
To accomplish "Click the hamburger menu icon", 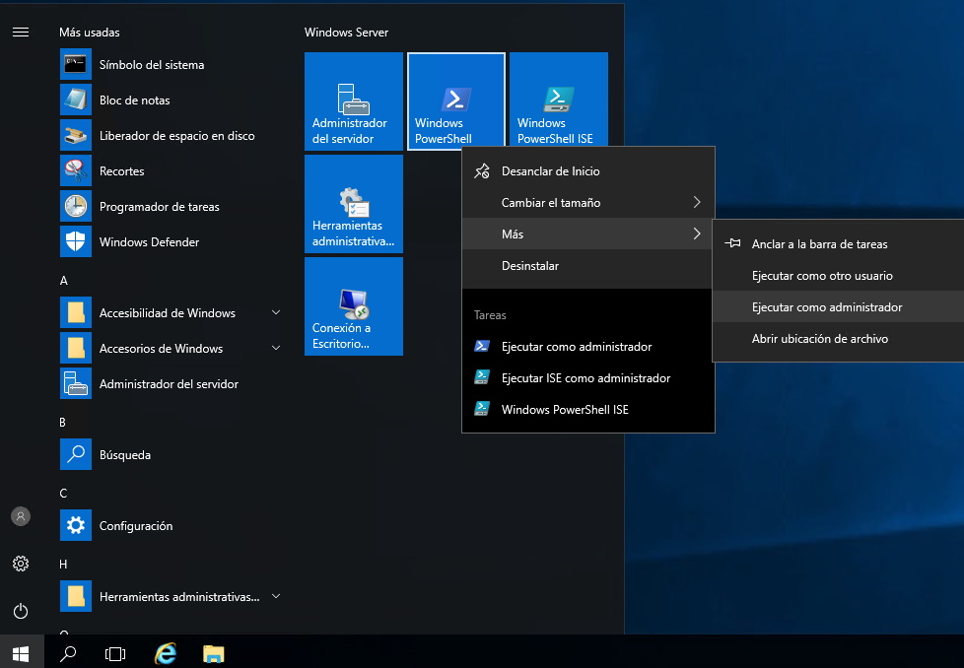I will coord(21,32).
